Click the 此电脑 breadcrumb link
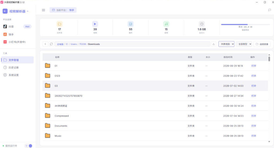 point(60,44)
